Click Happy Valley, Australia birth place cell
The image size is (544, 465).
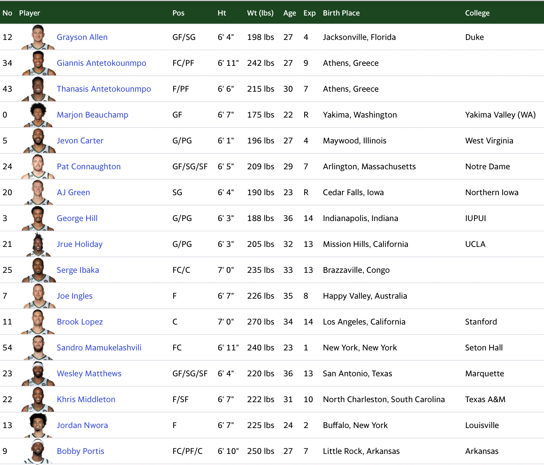[x=365, y=296]
